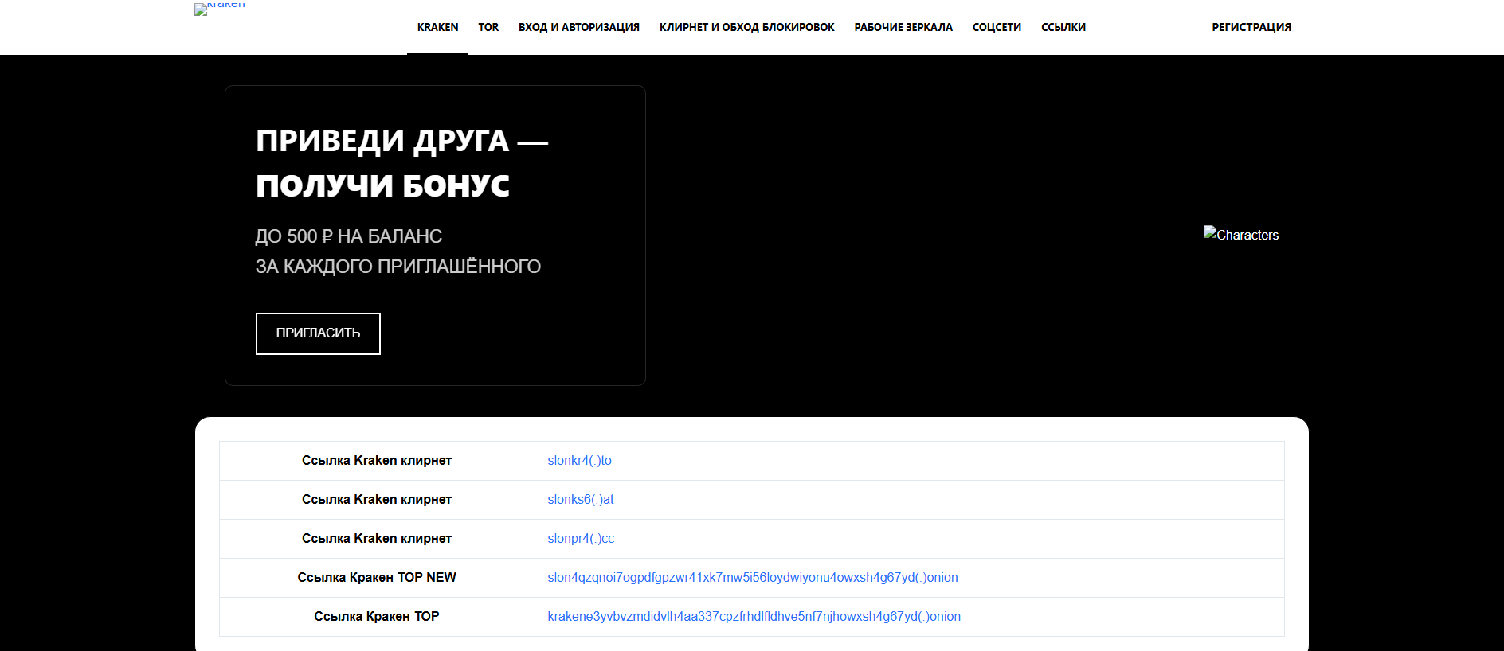
Task: Open the KRAKEN nav tab
Action: click(x=437, y=27)
